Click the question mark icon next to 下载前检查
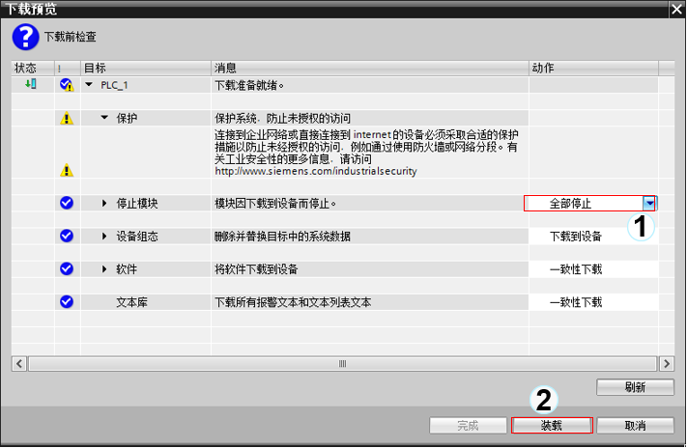 pyautogui.click(x=24, y=38)
